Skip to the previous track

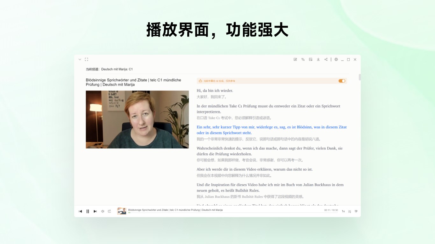pyautogui.click(x=80, y=211)
